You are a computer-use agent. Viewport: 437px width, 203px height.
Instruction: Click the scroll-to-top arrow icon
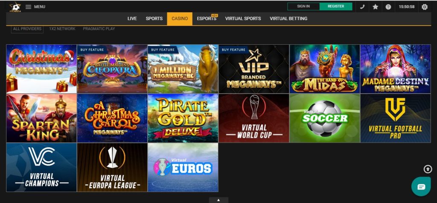[x=428, y=169]
